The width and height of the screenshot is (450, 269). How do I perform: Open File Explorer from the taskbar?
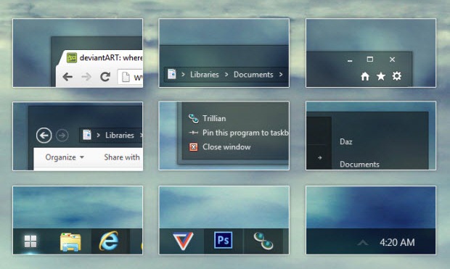click(x=70, y=241)
